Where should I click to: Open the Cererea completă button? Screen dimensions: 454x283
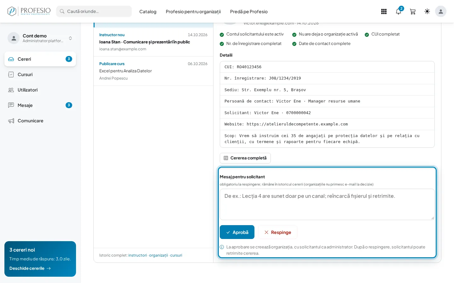[245, 158]
